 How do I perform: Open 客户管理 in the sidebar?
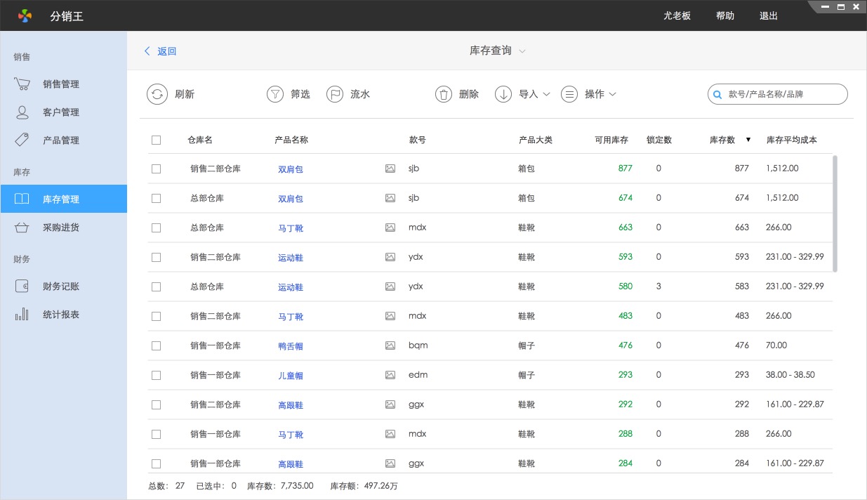click(x=61, y=112)
